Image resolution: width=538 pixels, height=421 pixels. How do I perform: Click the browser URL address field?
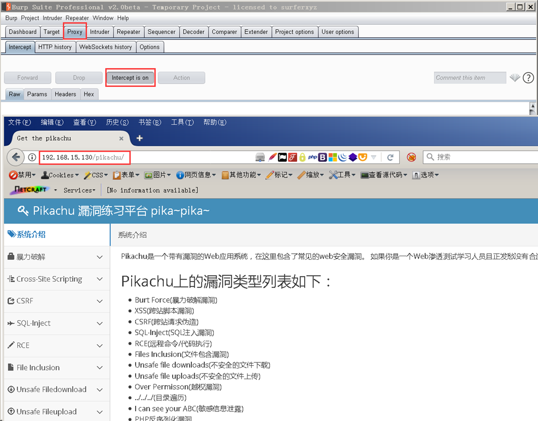148,157
